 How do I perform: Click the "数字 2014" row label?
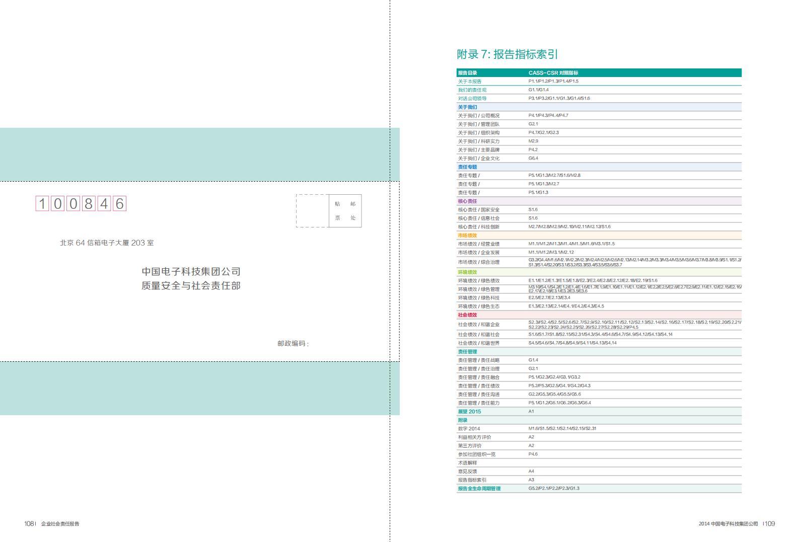coord(469,429)
